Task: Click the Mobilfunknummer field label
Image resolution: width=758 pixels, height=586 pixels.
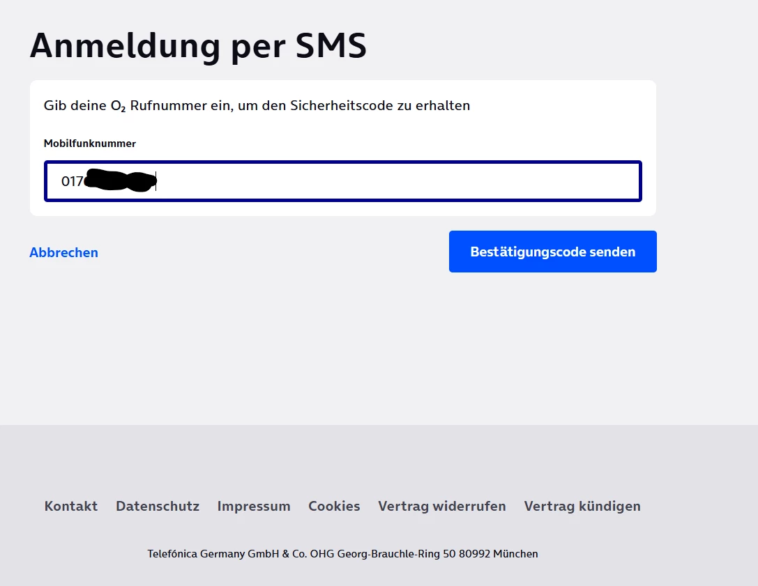Action: click(x=90, y=144)
